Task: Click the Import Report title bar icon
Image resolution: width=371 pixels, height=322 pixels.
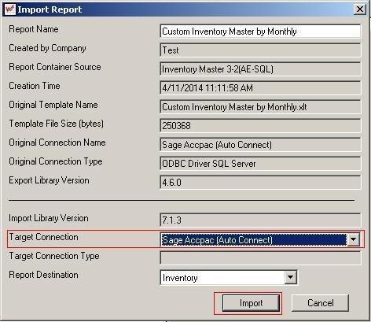Action: coord(10,9)
